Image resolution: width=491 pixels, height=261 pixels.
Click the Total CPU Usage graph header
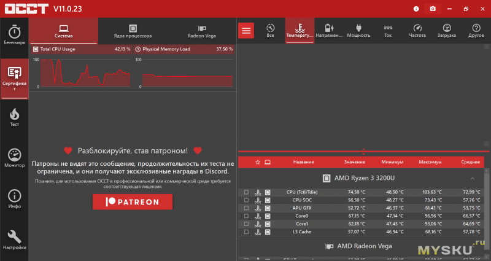point(82,49)
